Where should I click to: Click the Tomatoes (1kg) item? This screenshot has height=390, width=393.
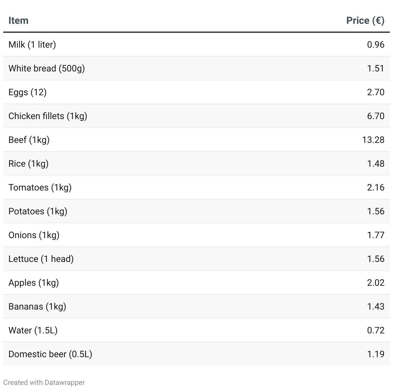point(40,187)
